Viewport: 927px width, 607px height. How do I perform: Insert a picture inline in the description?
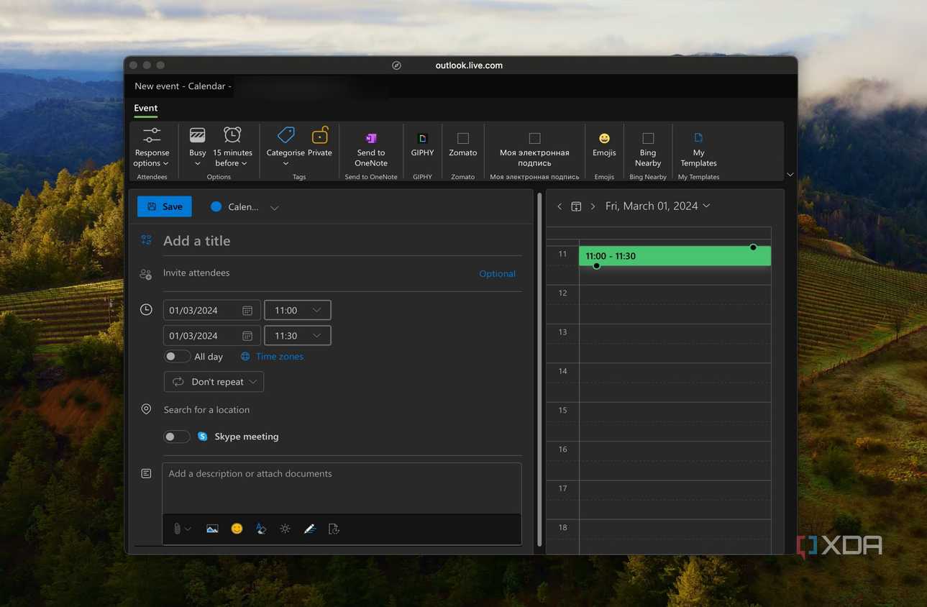coord(212,529)
